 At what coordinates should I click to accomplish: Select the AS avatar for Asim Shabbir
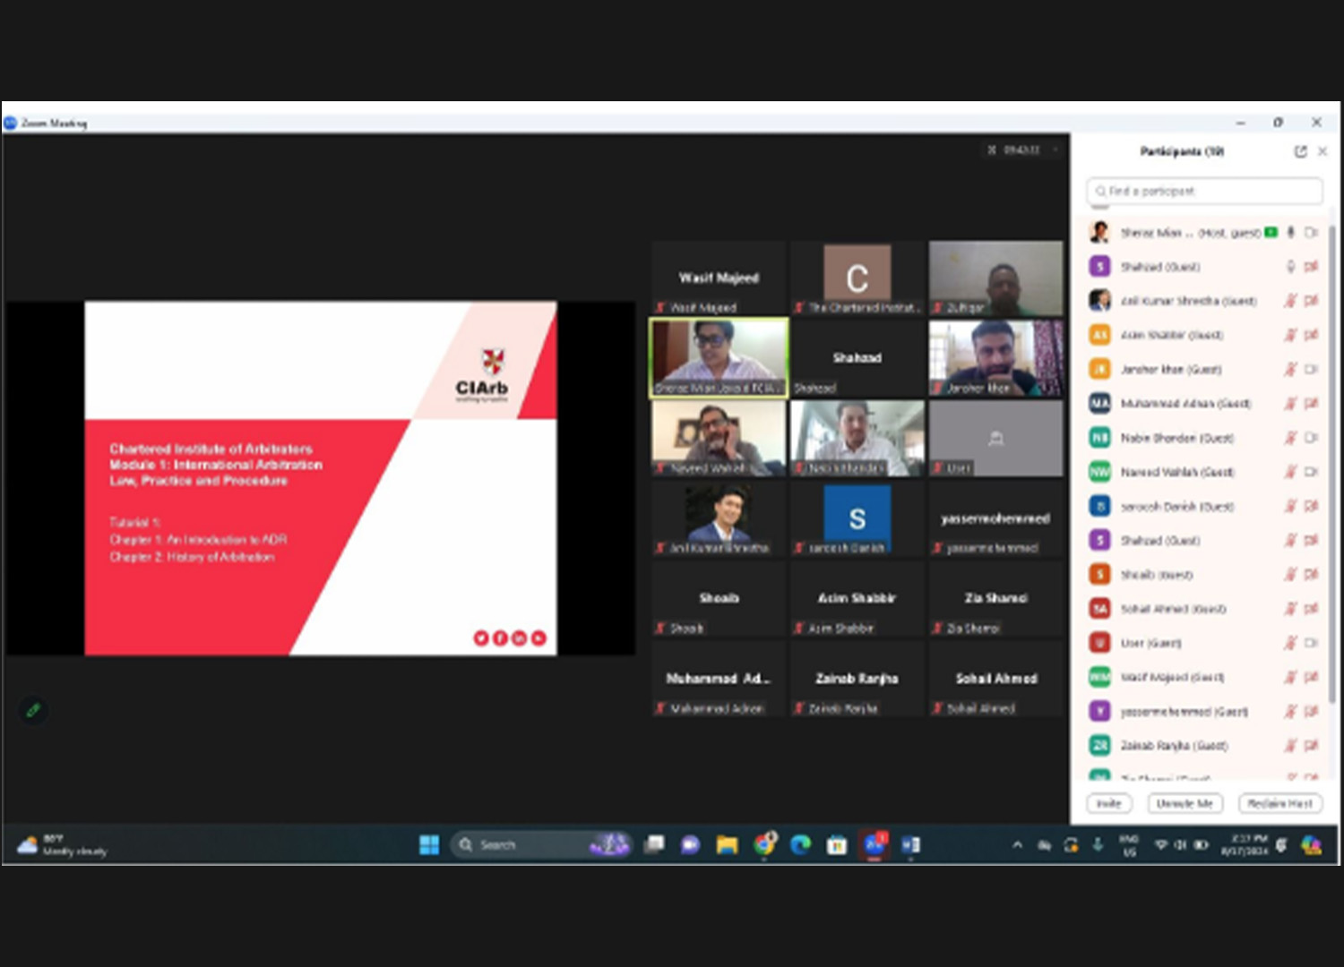coord(1099,335)
